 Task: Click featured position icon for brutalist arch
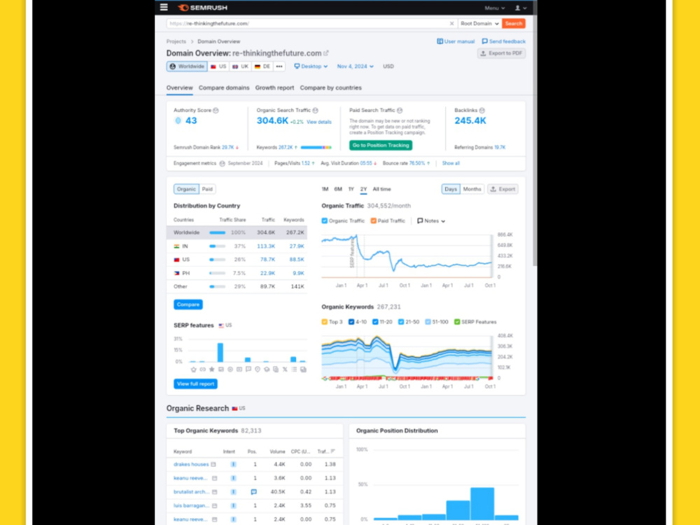(253, 492)
